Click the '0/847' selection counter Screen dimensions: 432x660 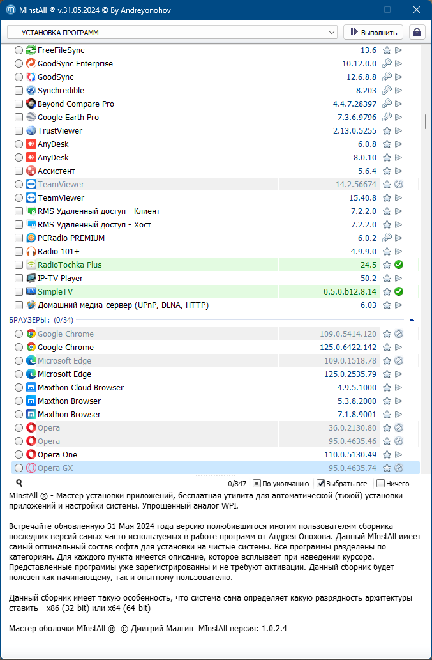click(x=237, y=484)
